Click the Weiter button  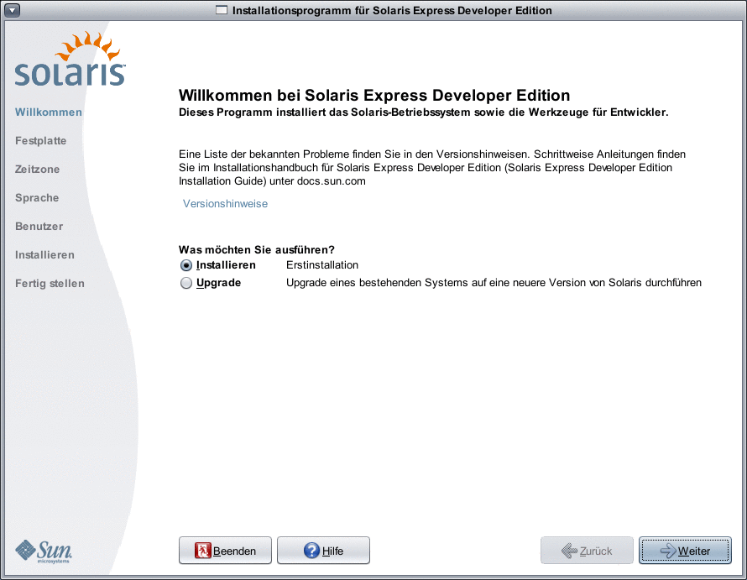pos(685,551)
